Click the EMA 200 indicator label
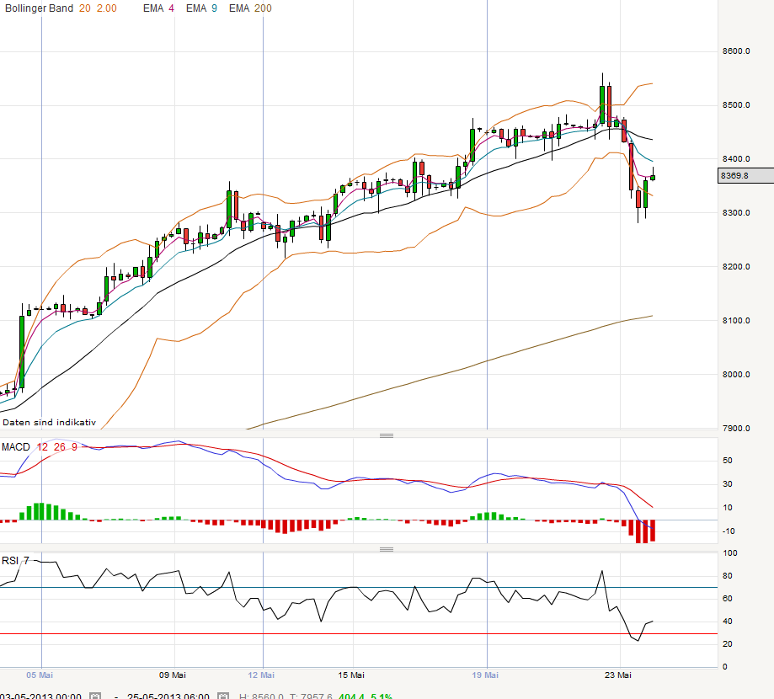Screen dimensions: 774x699 [x=250, y=8]
